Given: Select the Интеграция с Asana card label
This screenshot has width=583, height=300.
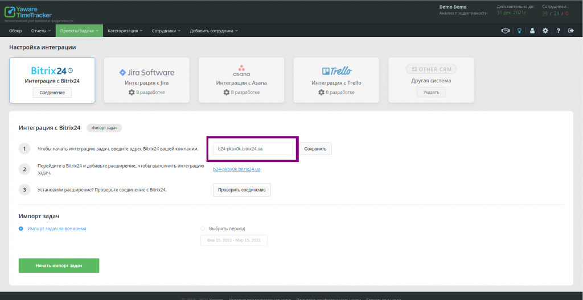Looking at the screenshot, I should click(241, 83).
